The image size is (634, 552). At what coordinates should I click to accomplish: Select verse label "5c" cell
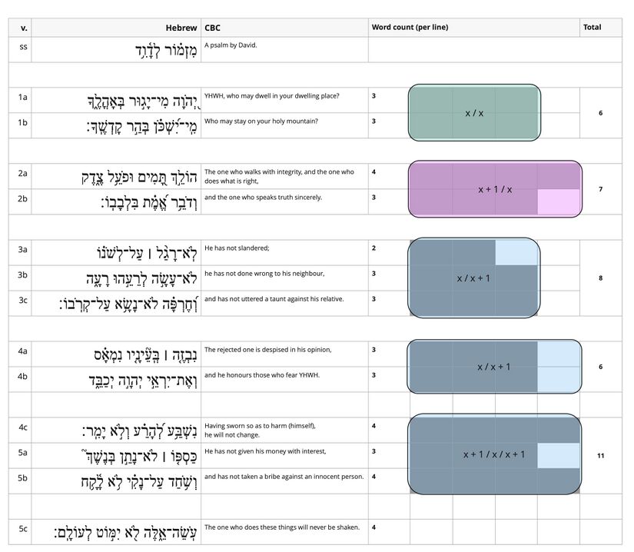(24, 527)
